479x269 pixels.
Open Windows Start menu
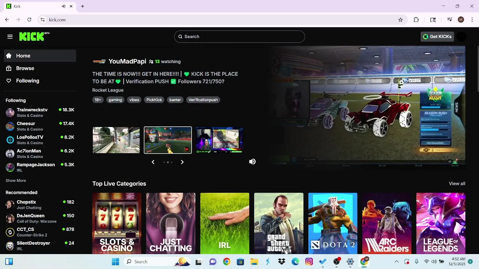coord(115,262)
